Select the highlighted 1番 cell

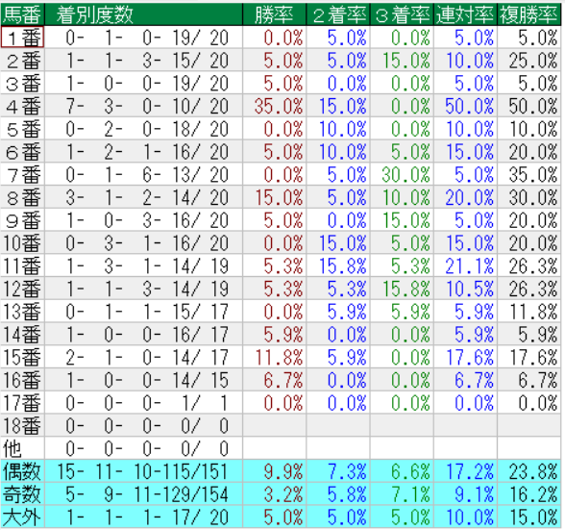[22, 38]
